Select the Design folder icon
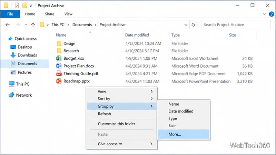Screen dimensions: 276x155 [59, 43]
